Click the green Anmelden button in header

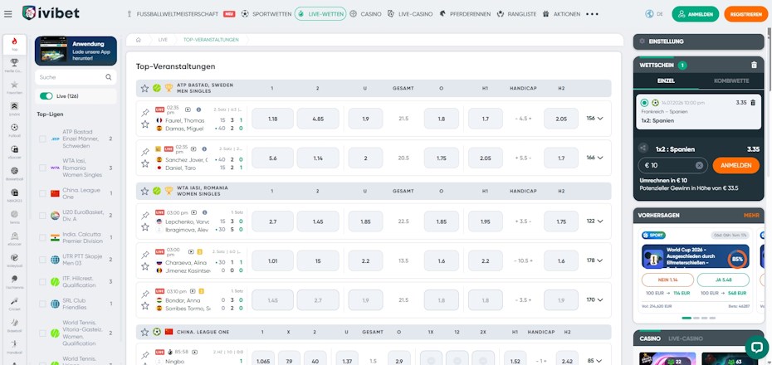695,14
